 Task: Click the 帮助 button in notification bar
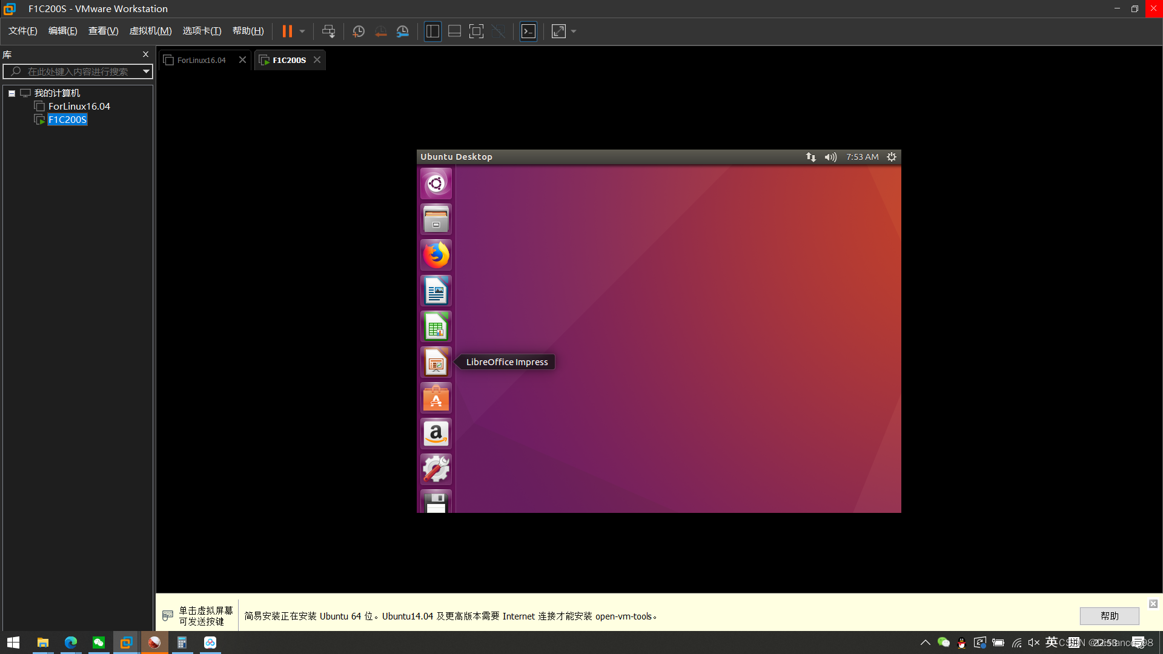coord(1109,616)
